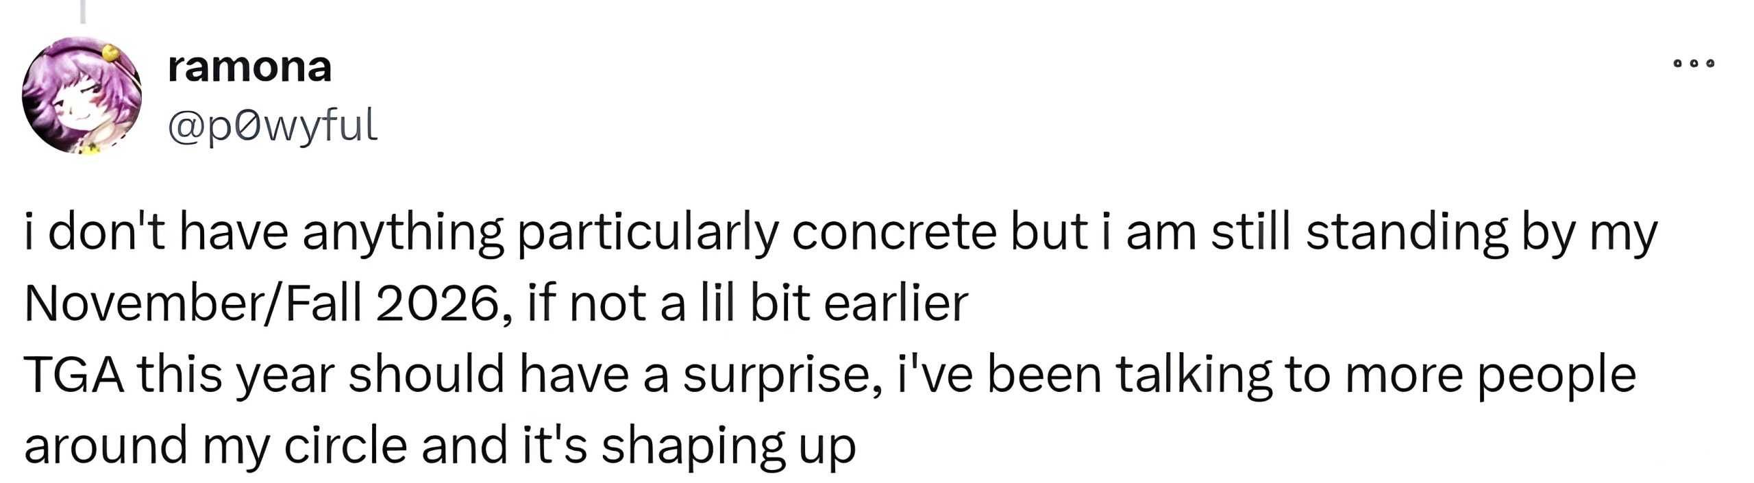Click the words "shaping up" at tweet end
This screenshot has width=1754, height=483.
[x=728, y=446]
